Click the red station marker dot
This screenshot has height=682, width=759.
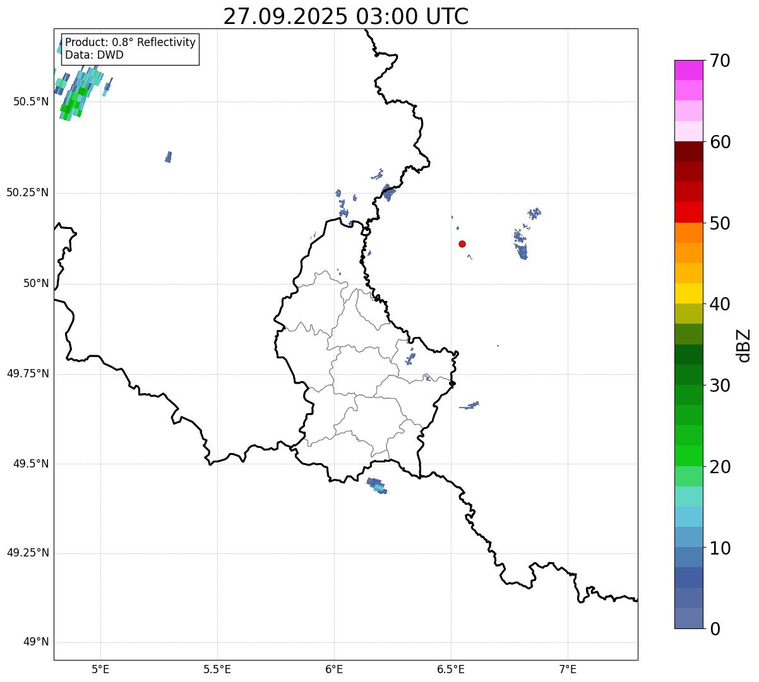pos(462,244)
